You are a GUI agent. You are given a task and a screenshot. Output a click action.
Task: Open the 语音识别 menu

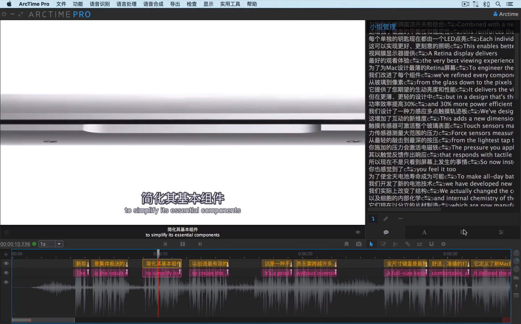100,4
